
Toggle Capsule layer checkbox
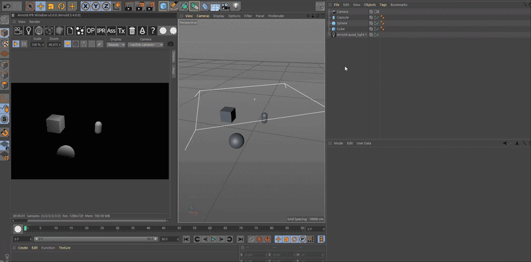(371, 17)
